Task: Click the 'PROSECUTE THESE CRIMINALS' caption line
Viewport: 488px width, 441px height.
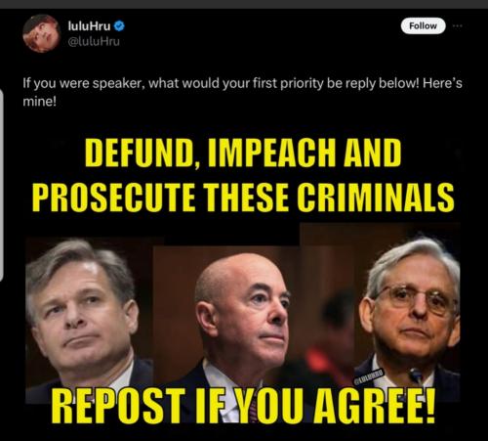Action: 243,198
